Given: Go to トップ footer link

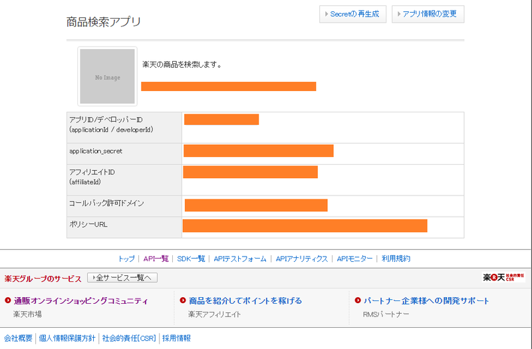Looking at the screenshot, I should coord(126,259).
